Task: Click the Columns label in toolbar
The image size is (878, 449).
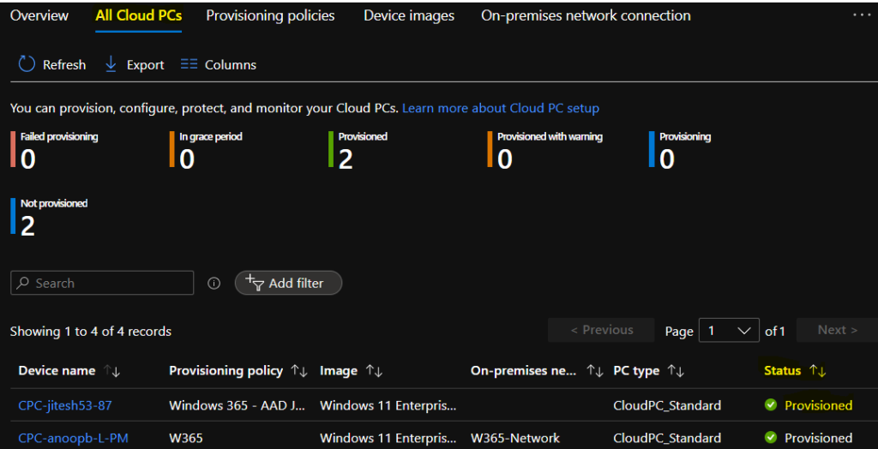Action: (x=230, y=65)
